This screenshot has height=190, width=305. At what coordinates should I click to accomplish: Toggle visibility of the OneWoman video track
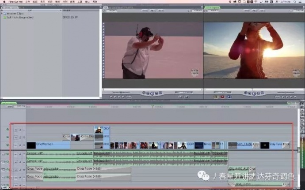point(7,145)
